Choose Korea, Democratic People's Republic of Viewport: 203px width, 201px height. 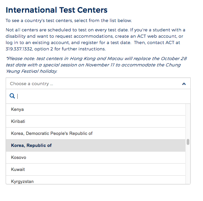[x=96, y=134]
